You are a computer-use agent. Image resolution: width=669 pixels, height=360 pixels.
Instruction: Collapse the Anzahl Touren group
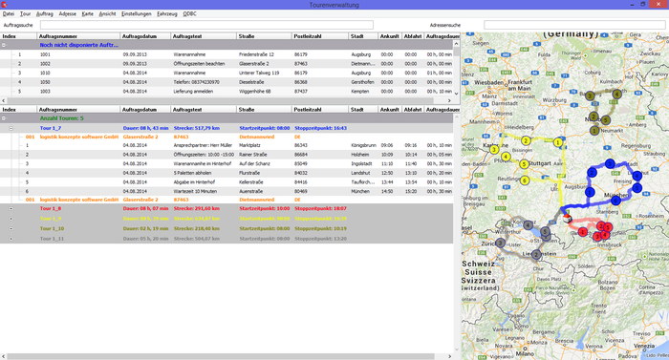click(x=4, y=118)
